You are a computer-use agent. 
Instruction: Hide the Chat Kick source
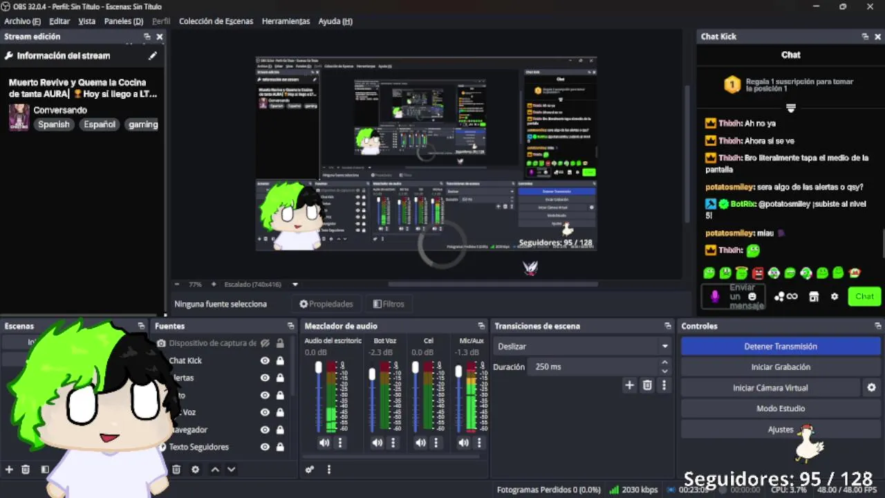[x=265, y=360]
